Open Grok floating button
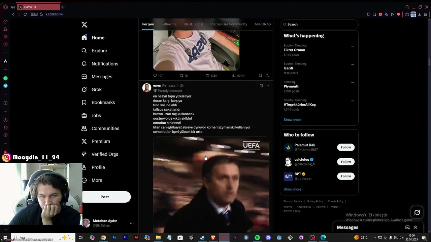This screenshot has height=242, width=431. click(417, 212)
